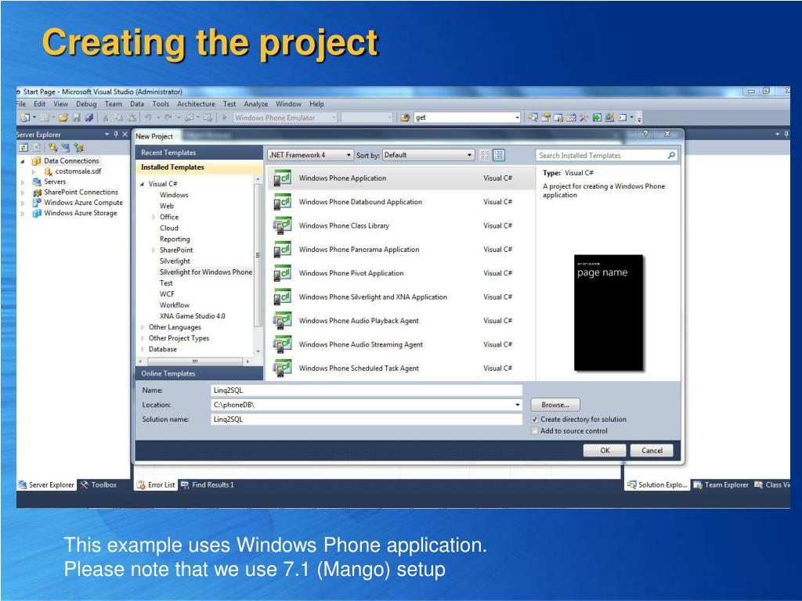The image size is (802, 601).
Task: Click help question mark in New Project dialog
Action: pos(646,134)
